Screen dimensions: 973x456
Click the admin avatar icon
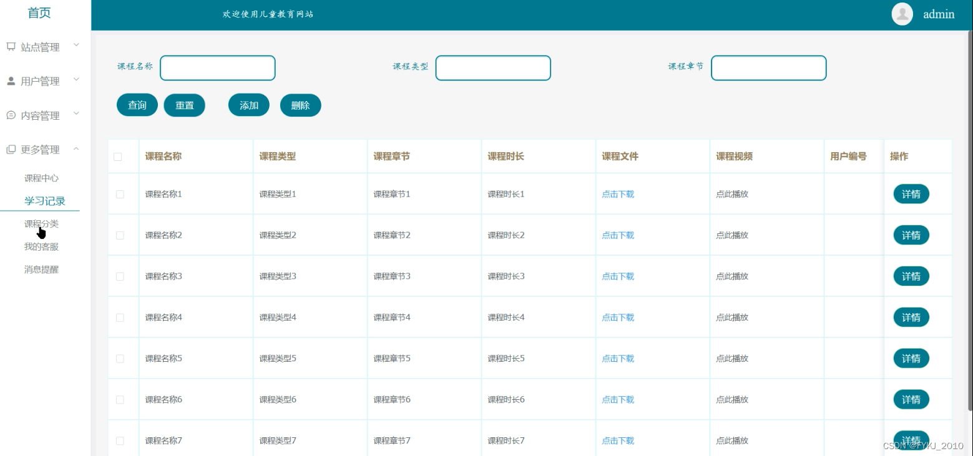coord(902,14)
